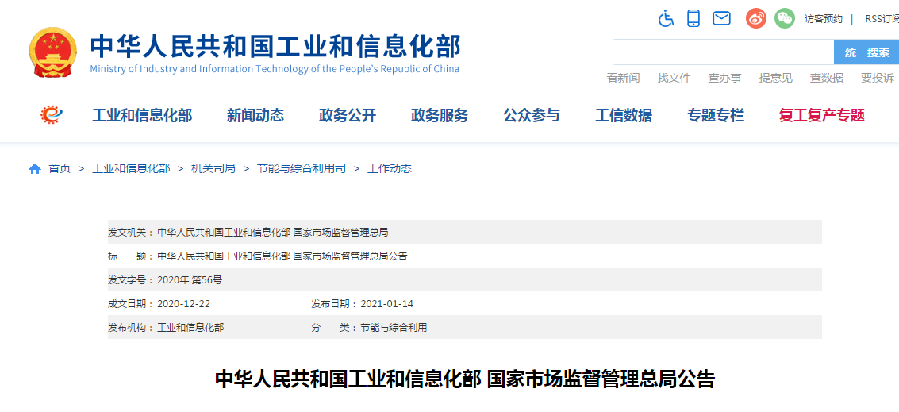Click the 找文件 quick link
This screenshot has width=899, height=412.
click(x=674, y=78)
